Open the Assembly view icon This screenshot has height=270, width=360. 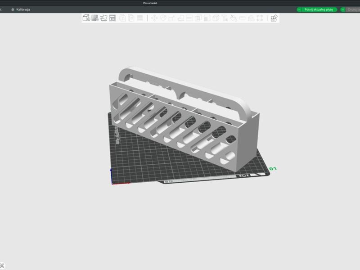[274, 18]
